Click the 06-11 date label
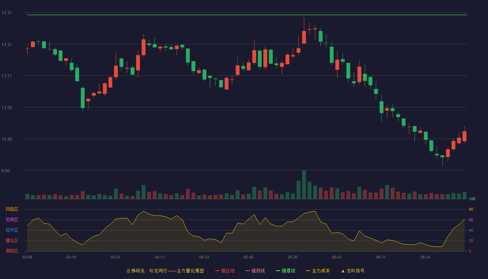488x279 pixels. point(381,257)
